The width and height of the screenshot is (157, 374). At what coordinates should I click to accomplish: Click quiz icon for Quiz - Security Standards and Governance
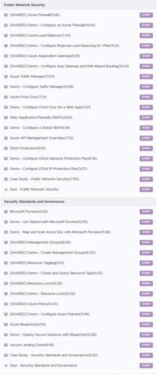6,365
